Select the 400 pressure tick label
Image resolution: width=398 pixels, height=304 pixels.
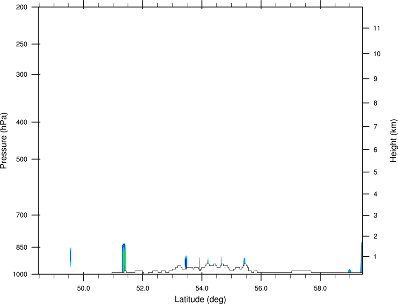point(22,122)
